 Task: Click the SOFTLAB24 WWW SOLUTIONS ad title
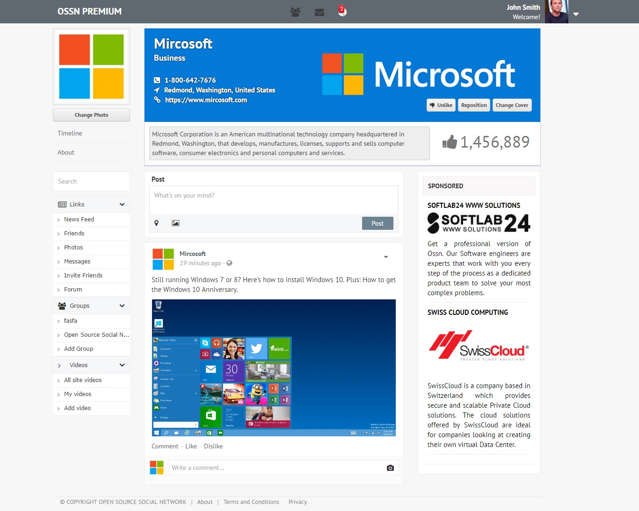(474, 205)
